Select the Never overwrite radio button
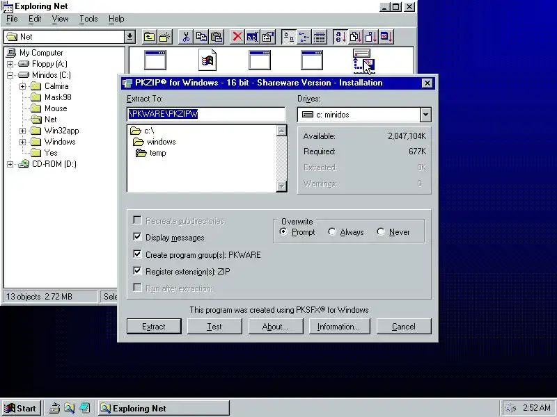Image resolution: width=557 pixels, height=417 pixels. 381,231
